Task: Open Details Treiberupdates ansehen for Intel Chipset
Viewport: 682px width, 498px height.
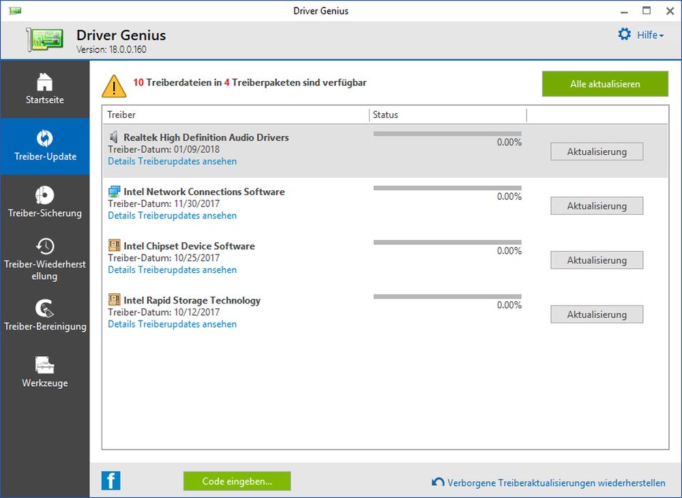Action: pos(173,270)
